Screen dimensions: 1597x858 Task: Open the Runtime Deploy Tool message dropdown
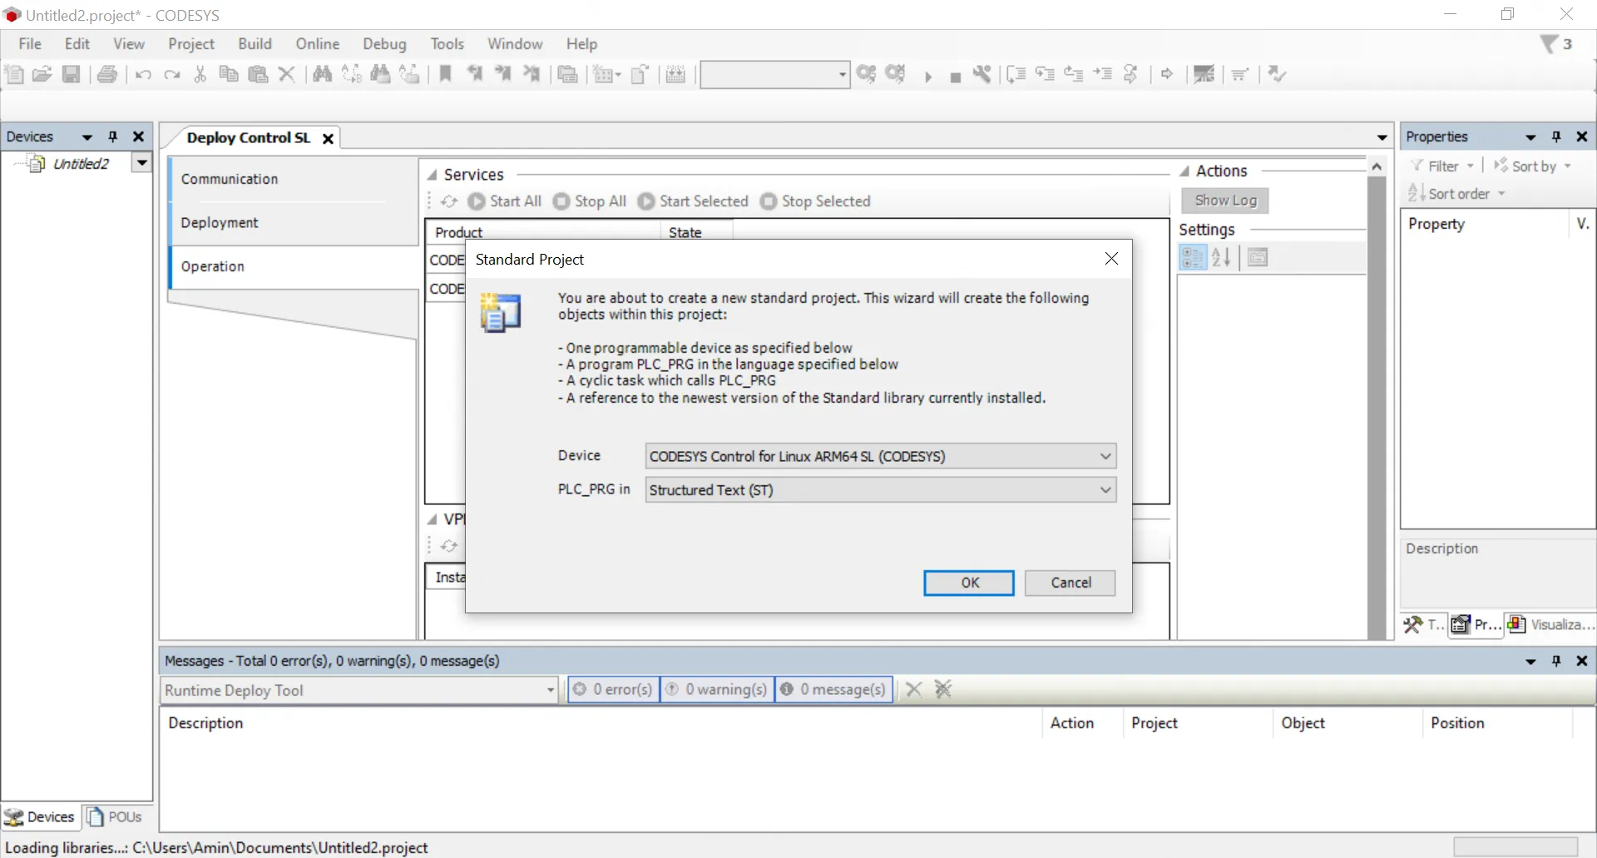[x=550, y=690]
